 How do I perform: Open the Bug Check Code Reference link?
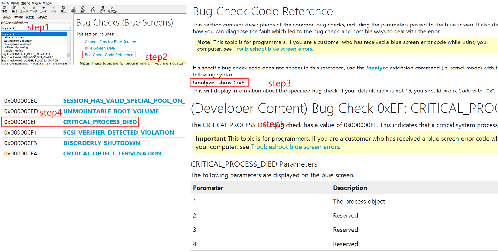(109, 55)
